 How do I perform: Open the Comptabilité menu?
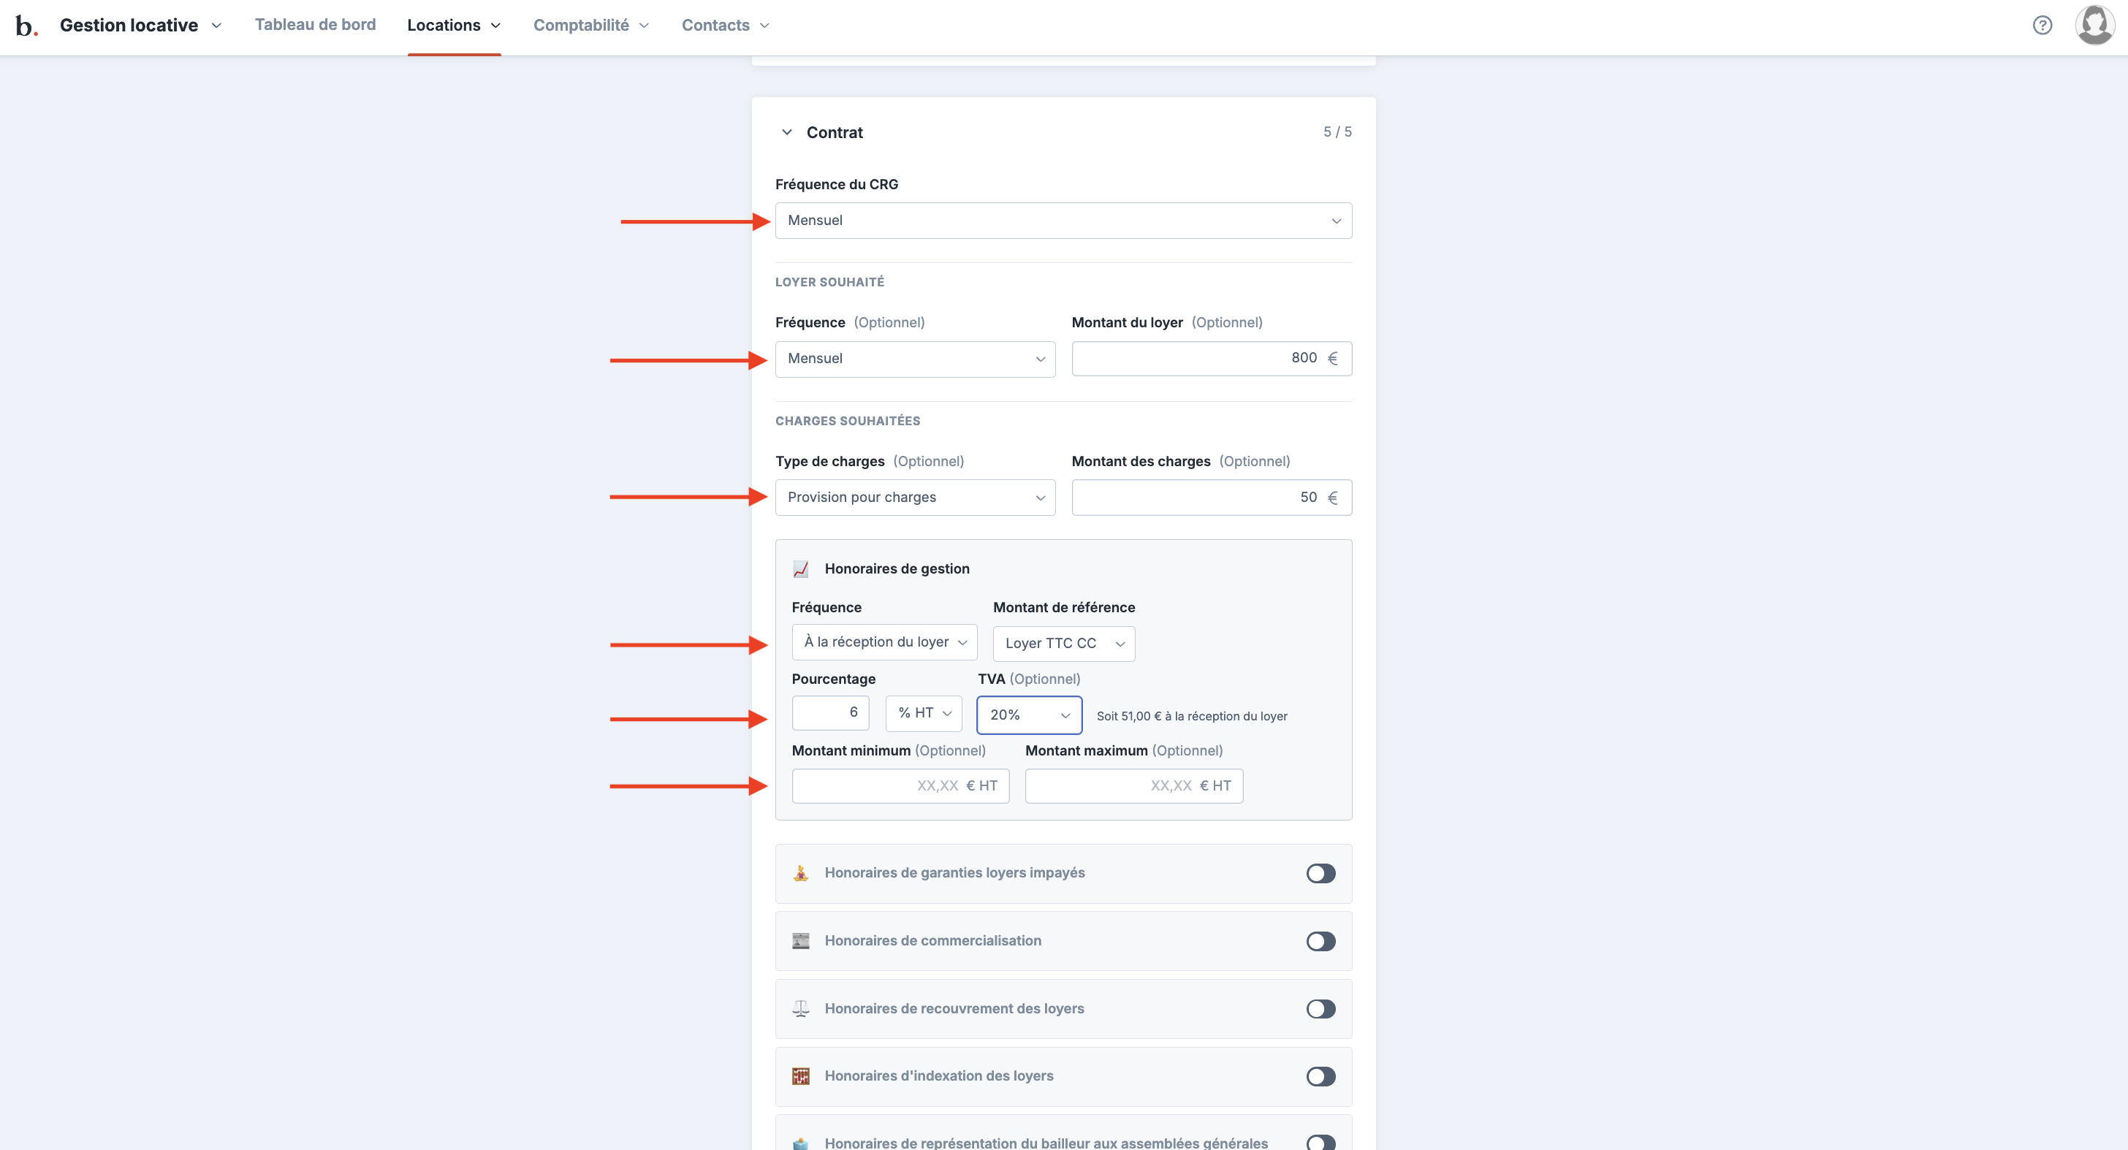[590, 26]
